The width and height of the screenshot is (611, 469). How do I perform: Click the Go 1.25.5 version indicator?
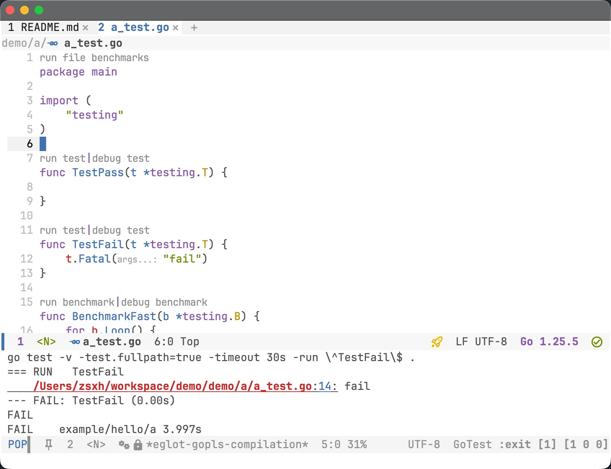[x=549, y=342]
